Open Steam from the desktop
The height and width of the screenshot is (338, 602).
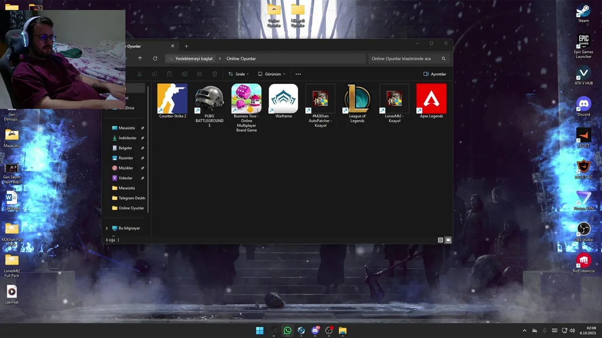583,14
